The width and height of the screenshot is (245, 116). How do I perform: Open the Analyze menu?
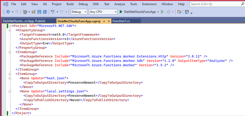click(120, 4)
